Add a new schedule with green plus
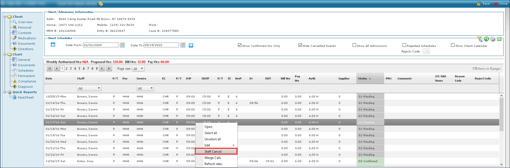Image resolution: width=510 pixels, height=168 pixels. 499,39
